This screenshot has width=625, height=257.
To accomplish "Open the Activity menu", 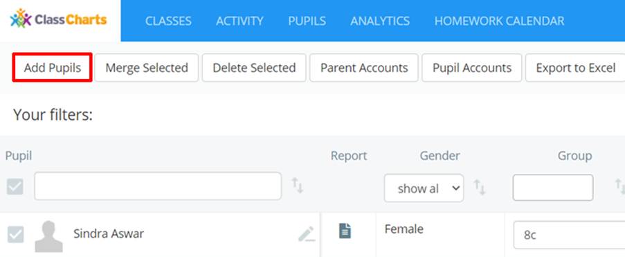I will (x=239, y=21).
